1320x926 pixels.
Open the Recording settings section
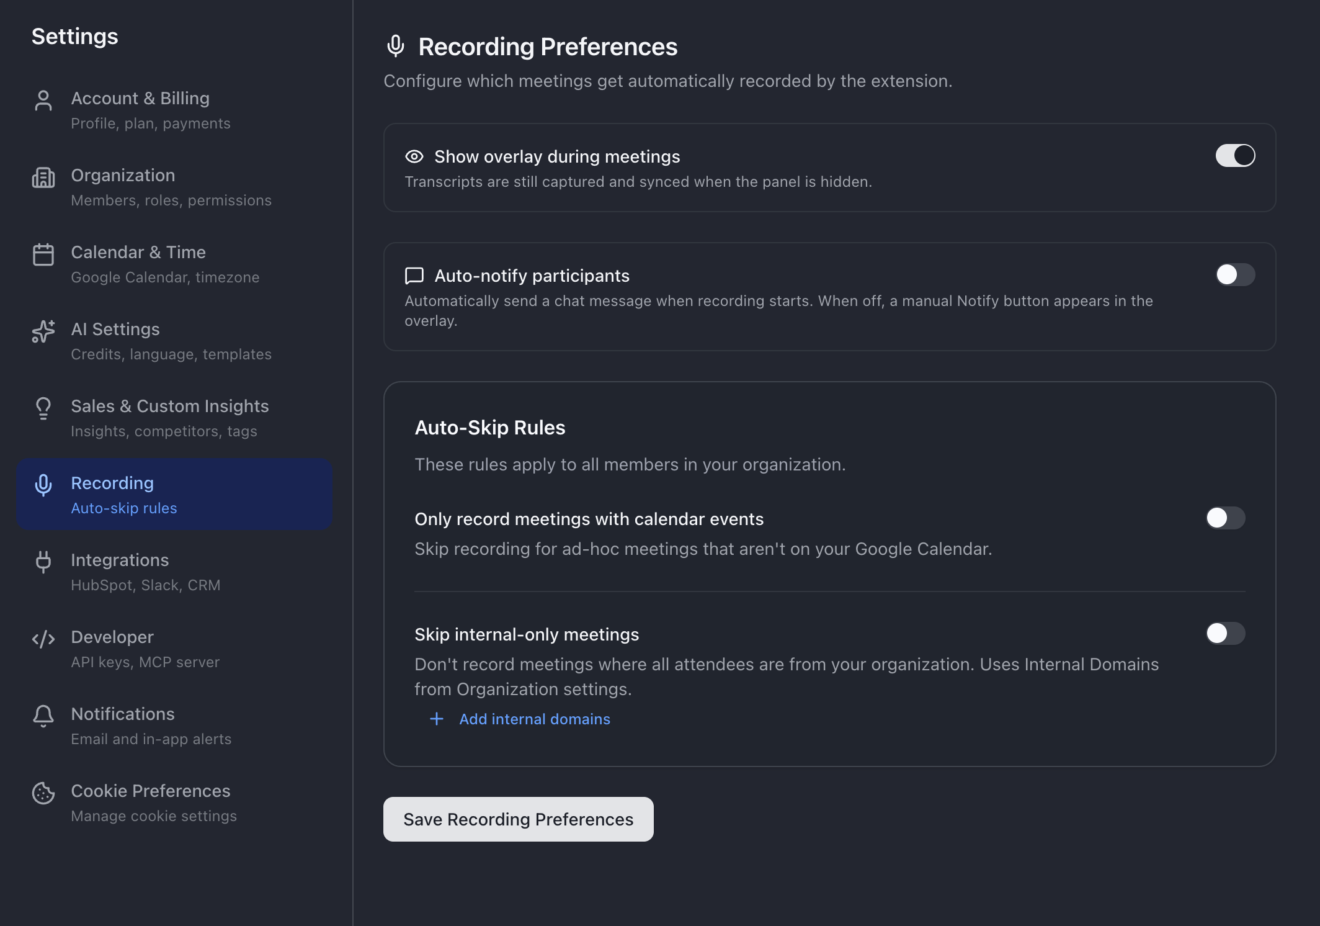174,495
